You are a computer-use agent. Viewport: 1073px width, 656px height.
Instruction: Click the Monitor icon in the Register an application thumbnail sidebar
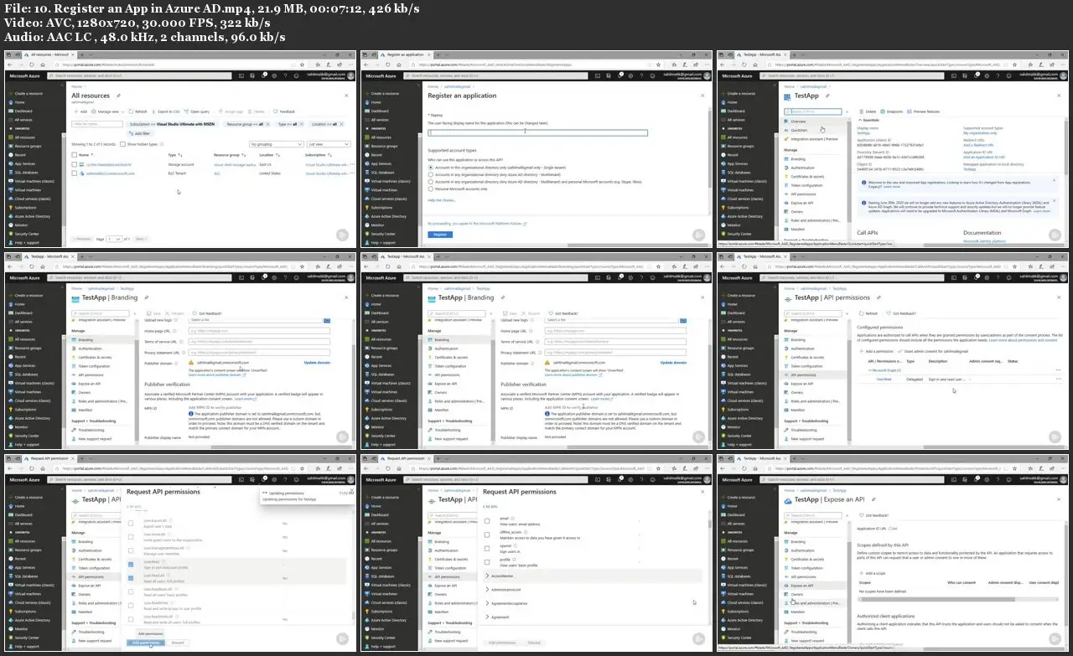pyautogui.click(x=367, y=225)
